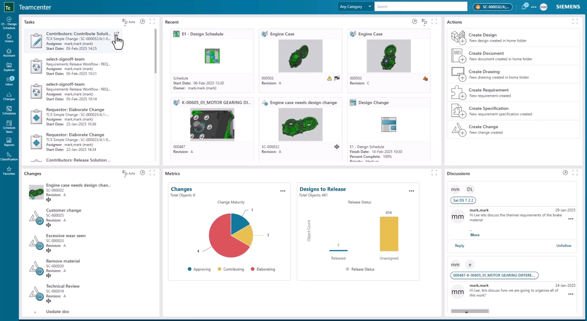Open the Favorites star icon

(9, 171)
